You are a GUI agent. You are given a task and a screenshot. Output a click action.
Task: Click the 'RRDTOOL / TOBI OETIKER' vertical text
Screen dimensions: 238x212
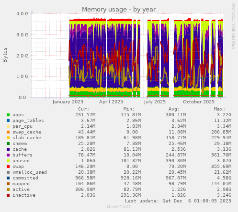233,26
